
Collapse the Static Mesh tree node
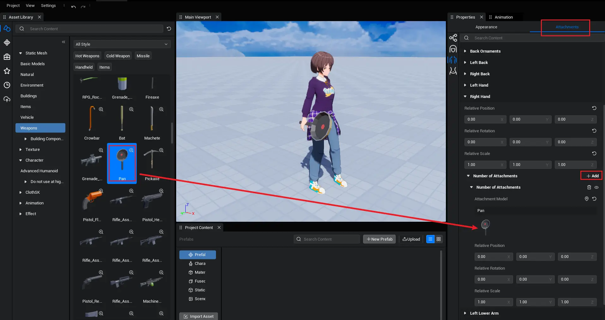tap(21, 53)
